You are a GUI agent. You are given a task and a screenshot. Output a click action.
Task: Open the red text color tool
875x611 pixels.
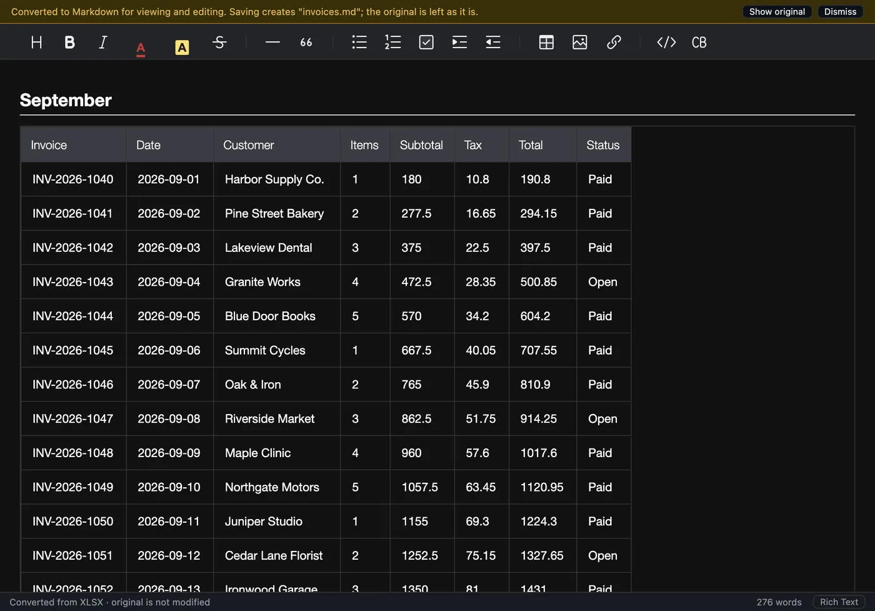pos(141,48)
